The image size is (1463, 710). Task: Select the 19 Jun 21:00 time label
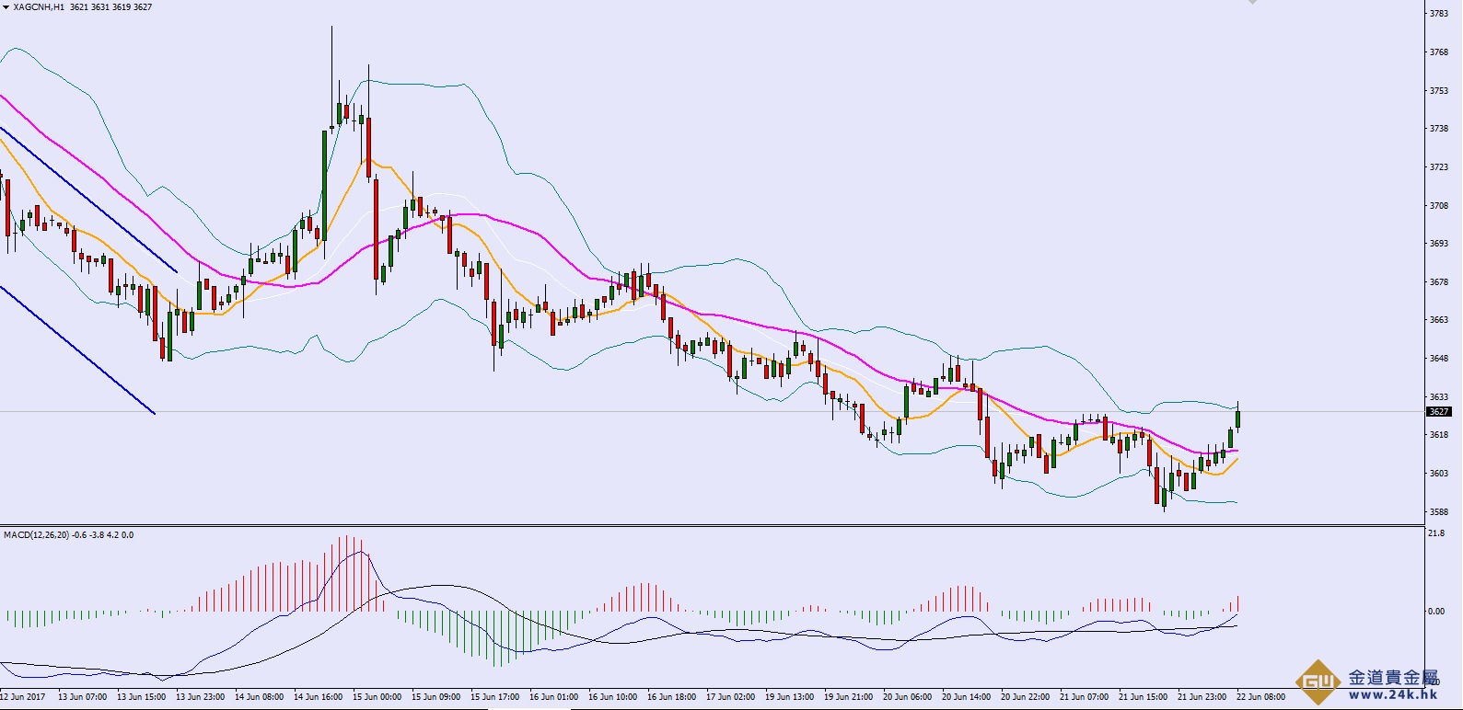tap(848, 697)
